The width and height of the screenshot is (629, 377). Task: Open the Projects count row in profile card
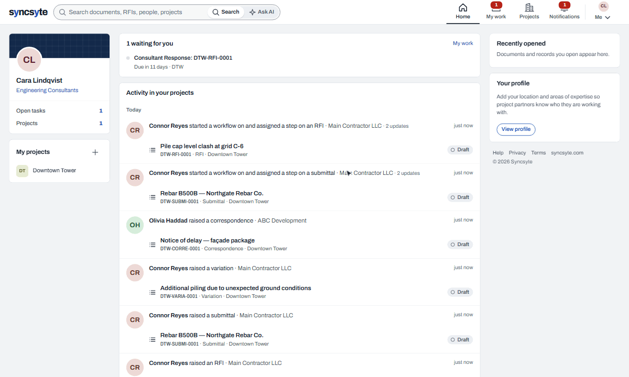point(59,123)
